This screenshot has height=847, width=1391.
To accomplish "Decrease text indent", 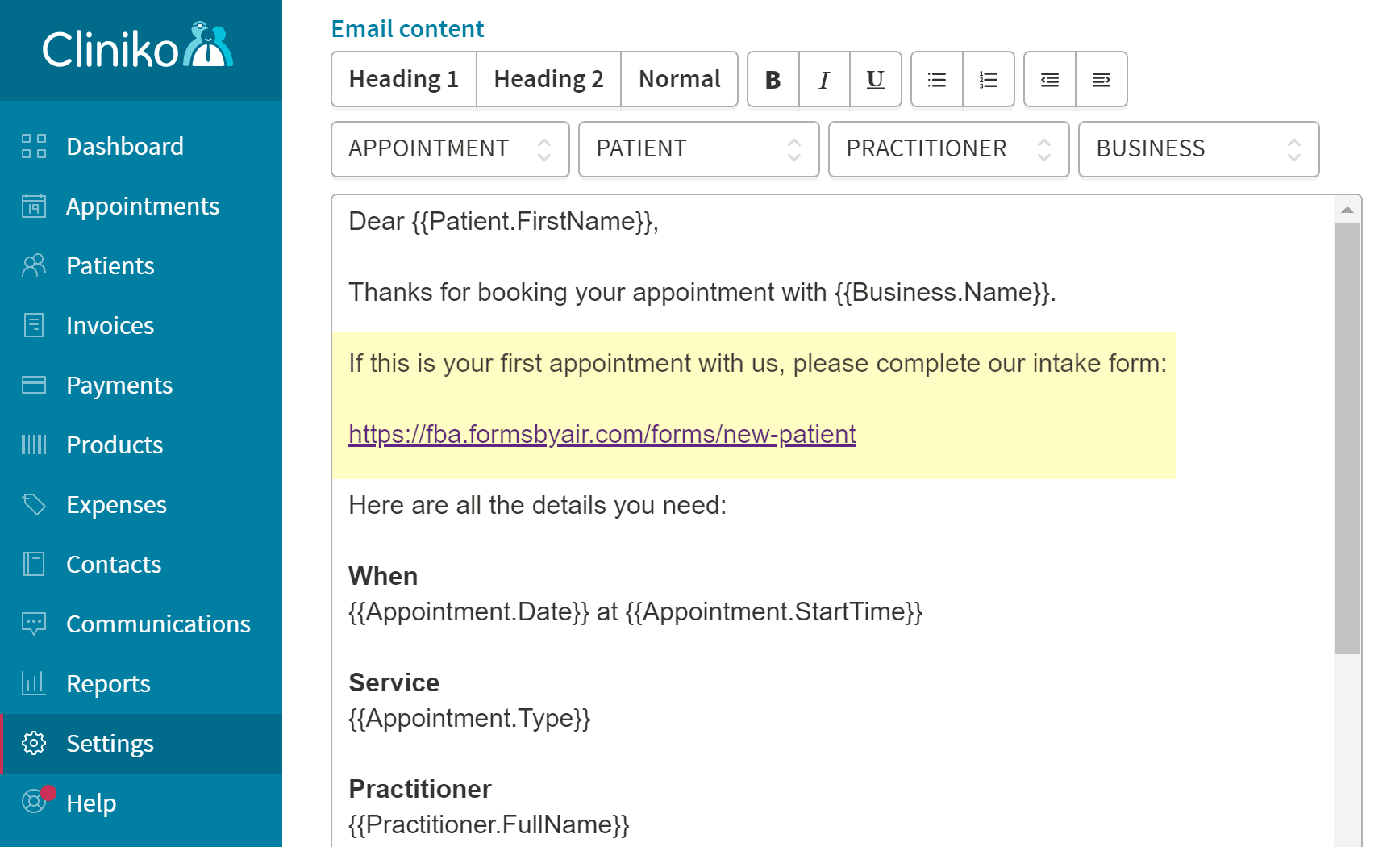I will click(x=1049, y=79).
